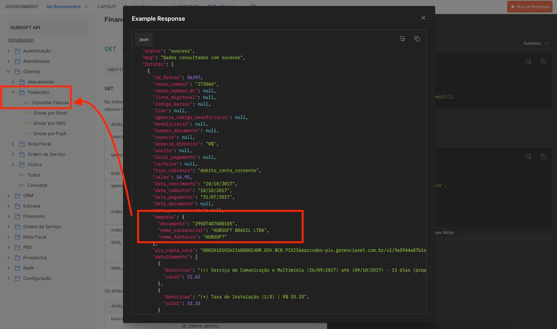Copy the lower response snippet in background
557x329 pixels.
tap(543, 156)
